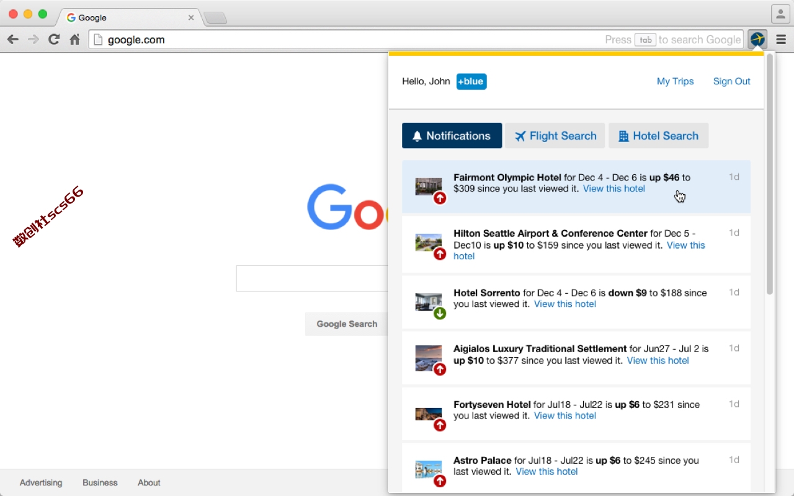Go to the home page icon
The width and height of the screenshot is (794, 496).
(x=74, y=40)
